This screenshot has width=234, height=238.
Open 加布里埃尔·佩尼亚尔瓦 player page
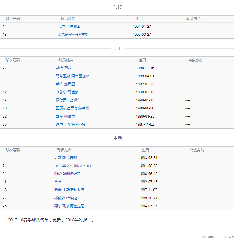(x=73, y=166)
